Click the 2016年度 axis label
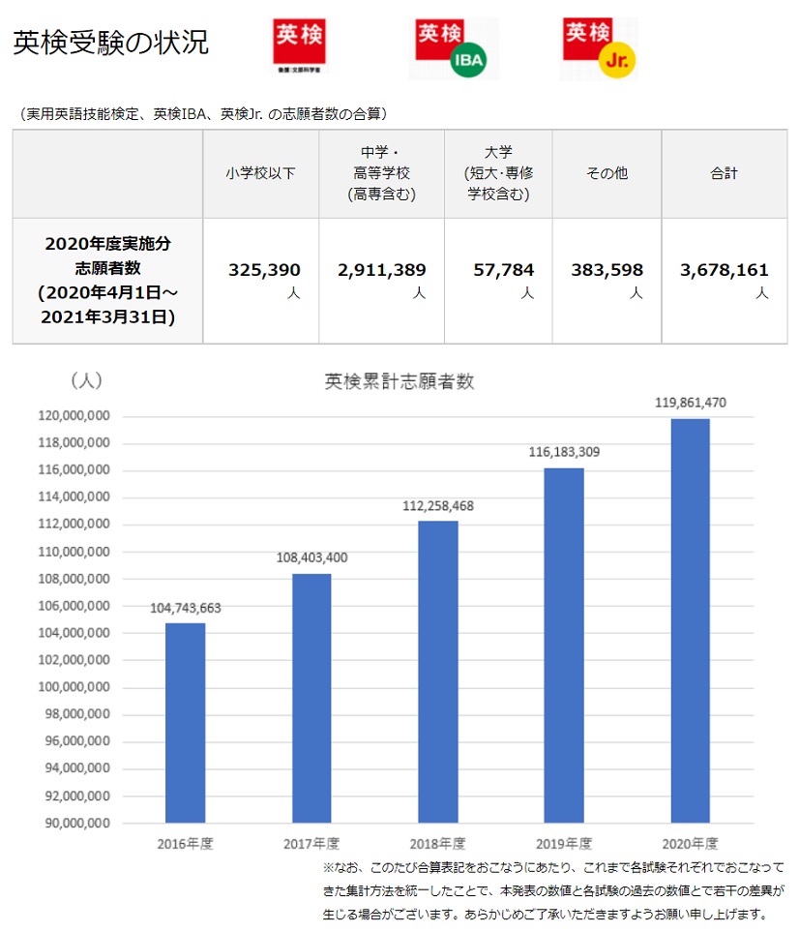The height and width of the screenshot is (932, 799). 185,843
